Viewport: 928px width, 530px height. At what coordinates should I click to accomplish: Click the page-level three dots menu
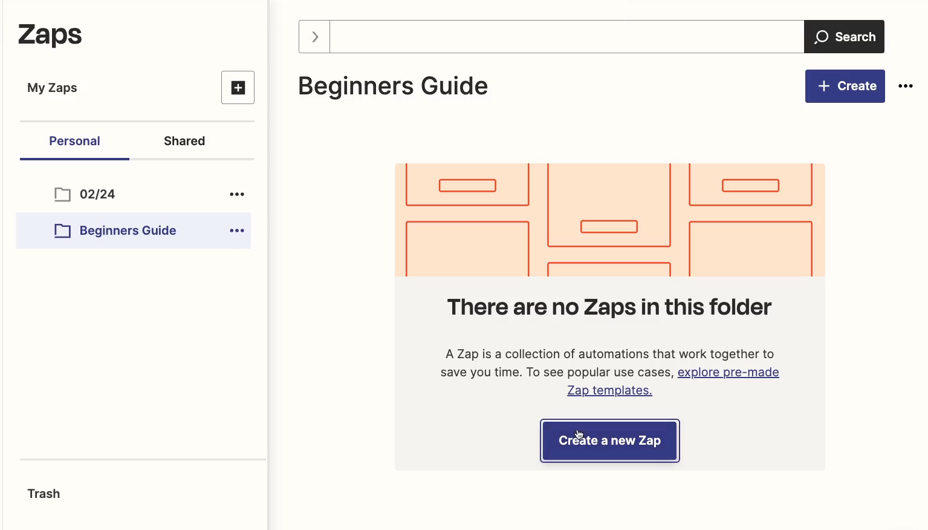point(906,86)
